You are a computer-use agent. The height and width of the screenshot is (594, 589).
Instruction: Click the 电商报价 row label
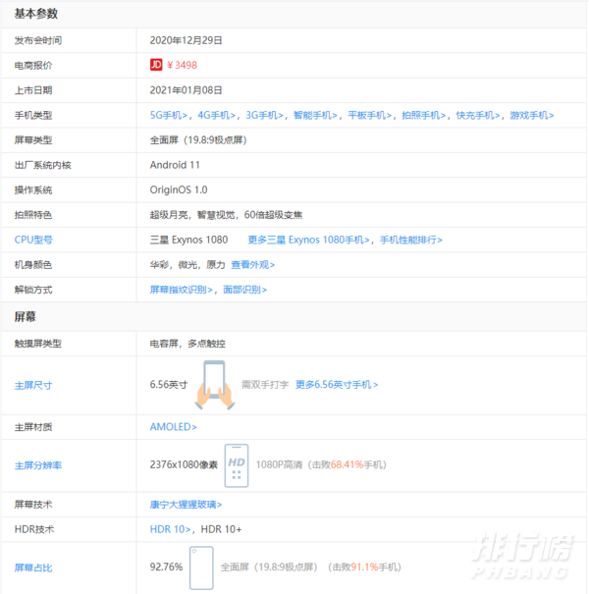33,66
